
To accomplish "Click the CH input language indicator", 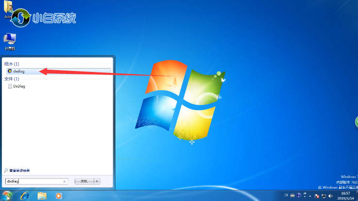I will 286,195.
